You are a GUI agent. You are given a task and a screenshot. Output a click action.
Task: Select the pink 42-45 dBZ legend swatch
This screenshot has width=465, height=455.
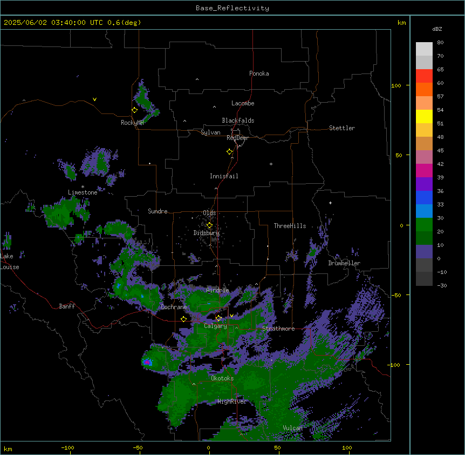click(424, 157)
